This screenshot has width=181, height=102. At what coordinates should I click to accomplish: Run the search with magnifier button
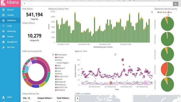tap(175, 4)
